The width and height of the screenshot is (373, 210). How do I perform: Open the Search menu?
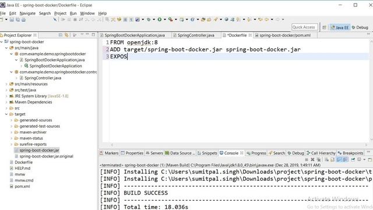coord(45,13)
